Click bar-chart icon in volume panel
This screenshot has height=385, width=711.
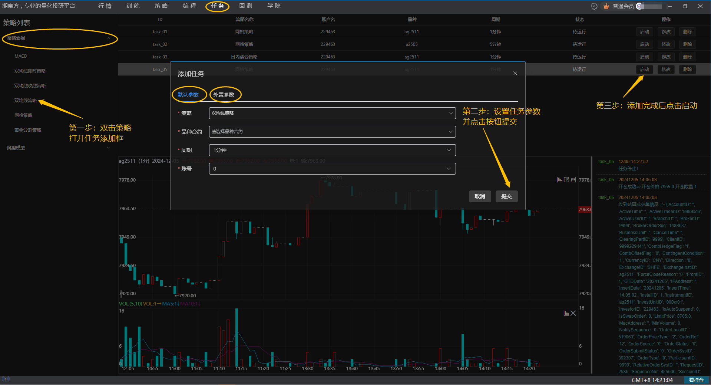point(566,313)
